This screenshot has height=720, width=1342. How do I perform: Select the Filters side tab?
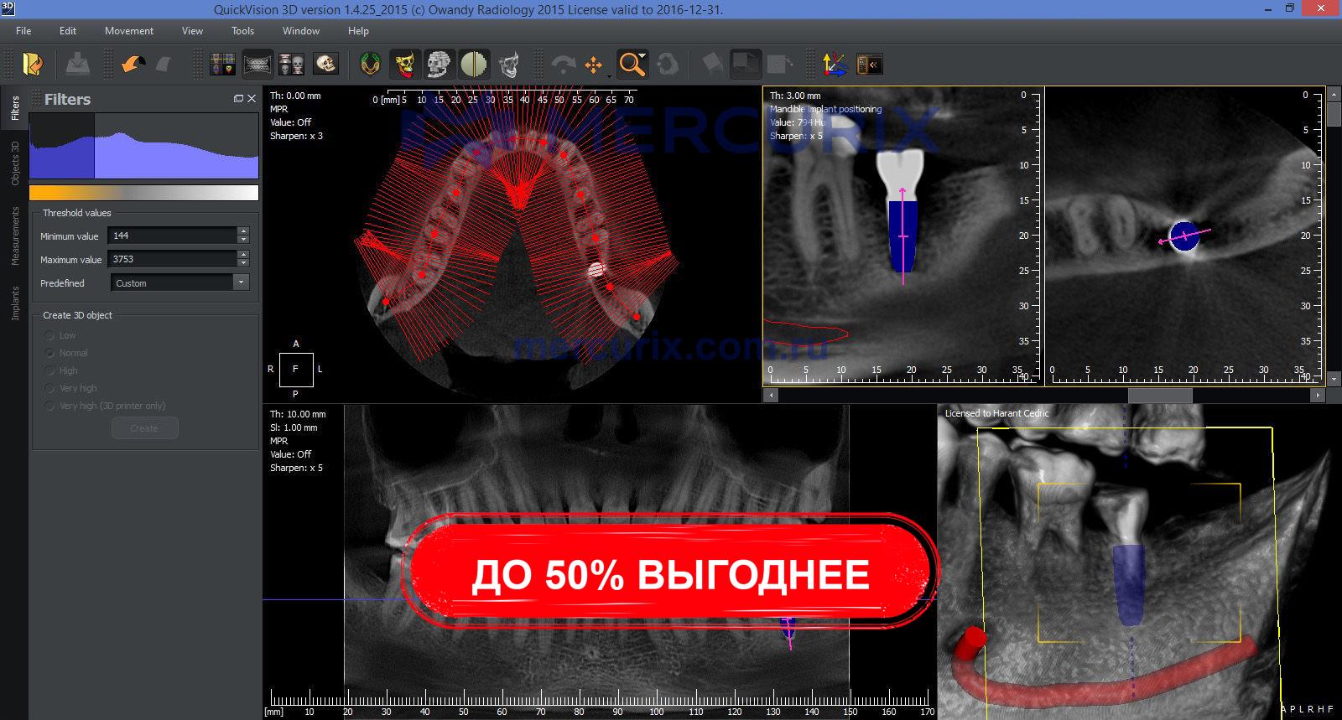click(x=14, y=107)
